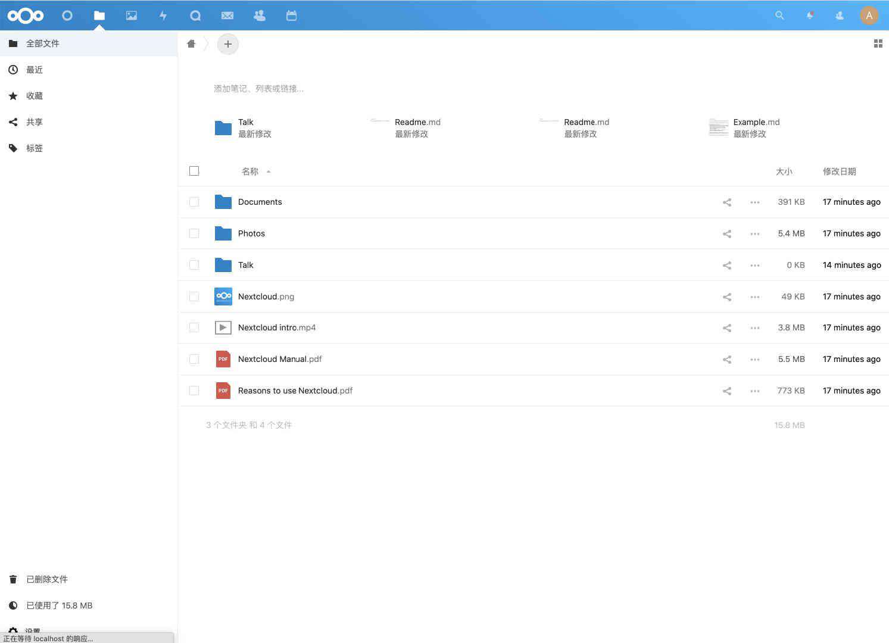The image size is (889, 643).
Task: Open the Talk app icon in the top bar
Action: click(195, 15)
